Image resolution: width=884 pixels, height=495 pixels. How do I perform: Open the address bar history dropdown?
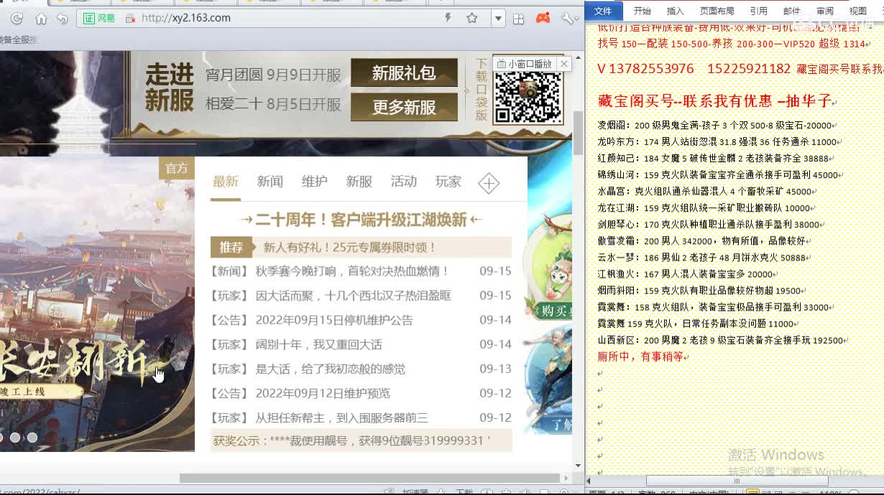point(498,19)
